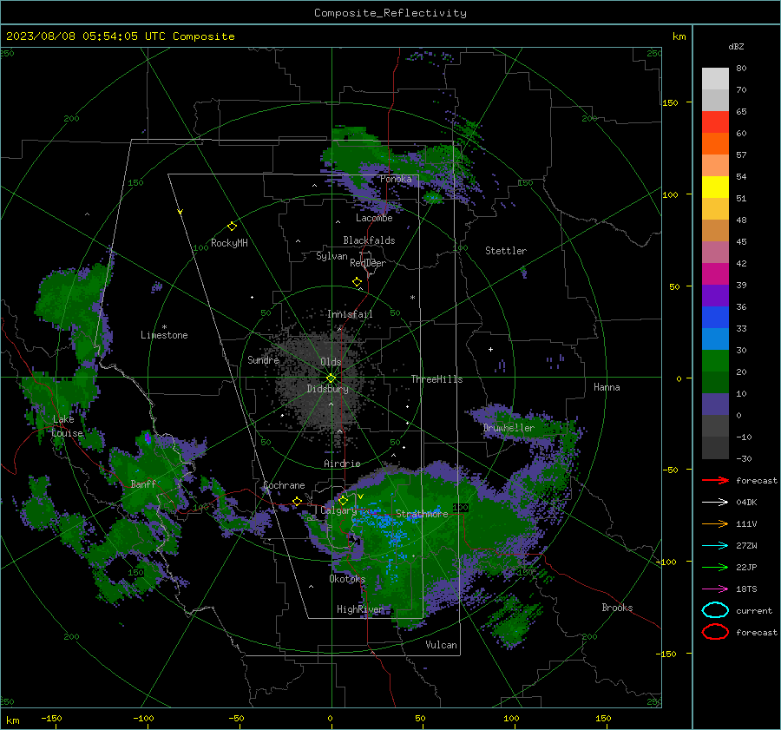
Task: Select the purple 36-39 dBZ swatch
Action: [715, 295]
